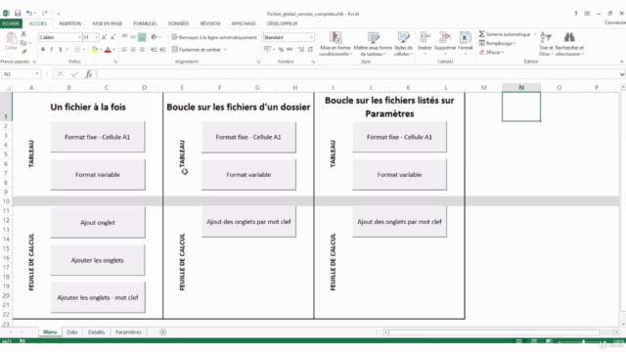Screen dimensions: 626x352
Task: Click Renvoyer à la ligne automatiquement
Action: pos(214,37)
